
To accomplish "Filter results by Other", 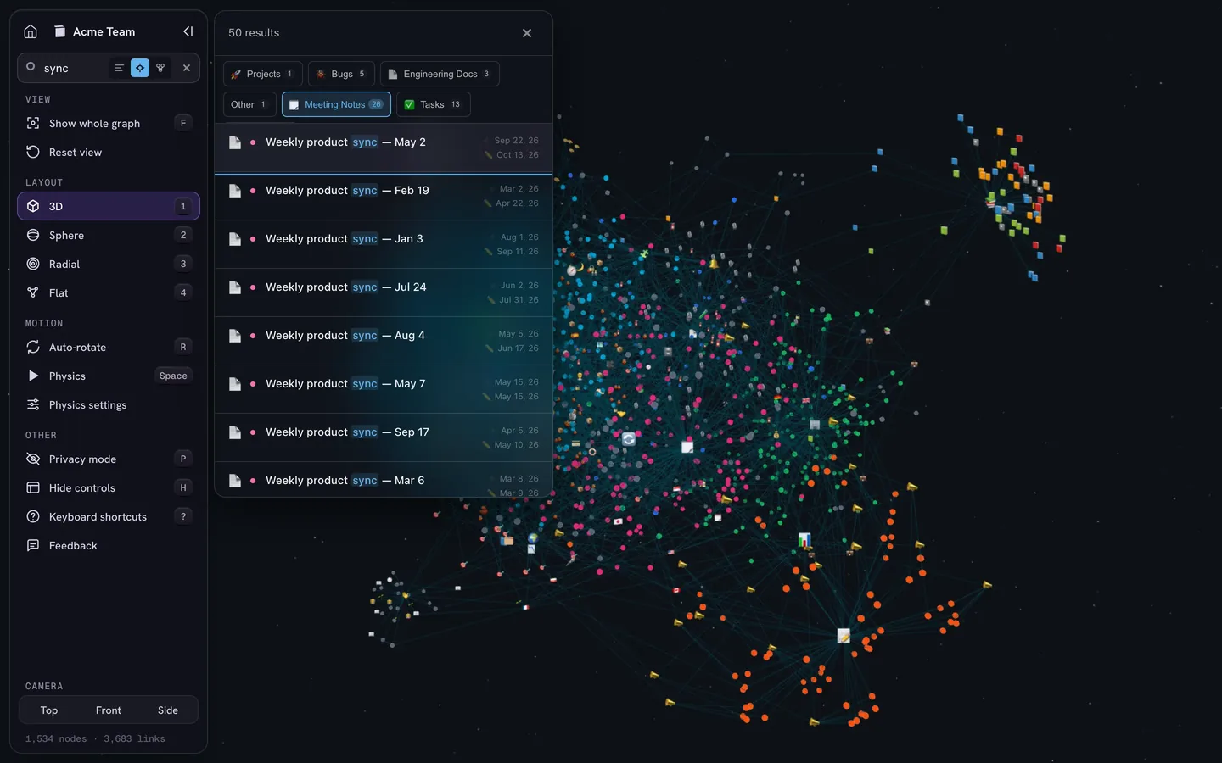I will (249, 104).
